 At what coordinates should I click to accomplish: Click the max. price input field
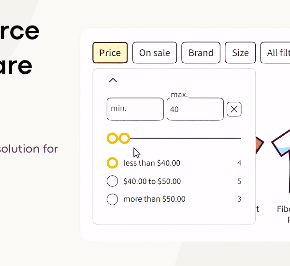coord(195,110)
